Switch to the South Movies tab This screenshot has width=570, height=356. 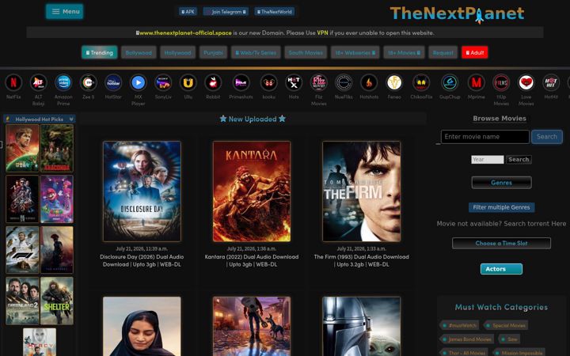click(306, 52)
